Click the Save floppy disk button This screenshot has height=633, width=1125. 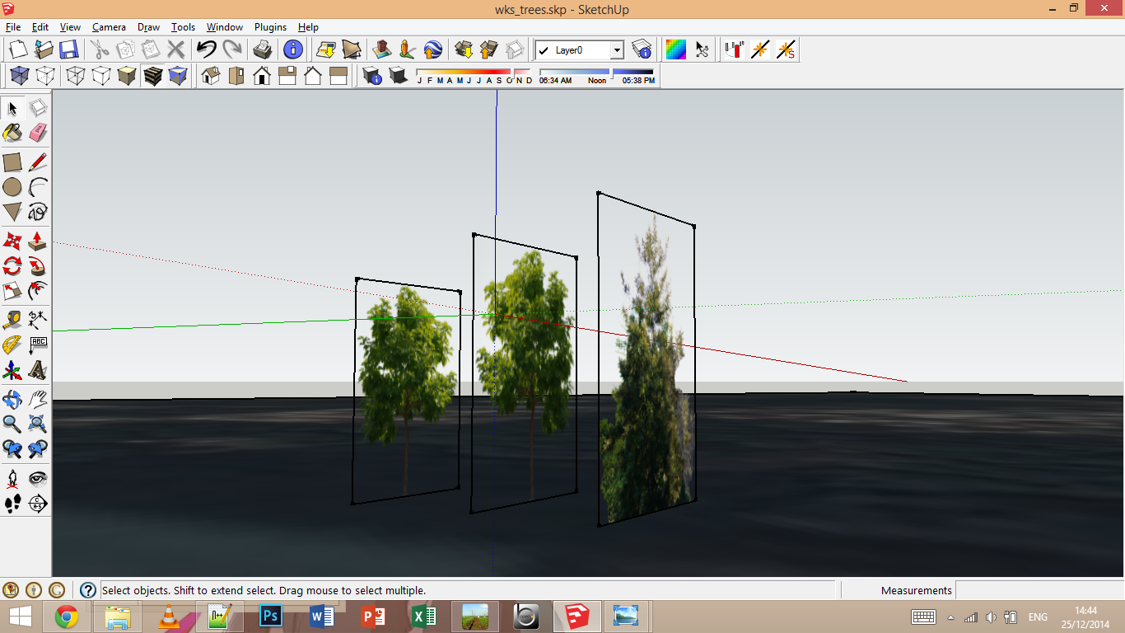coord(68,49)
